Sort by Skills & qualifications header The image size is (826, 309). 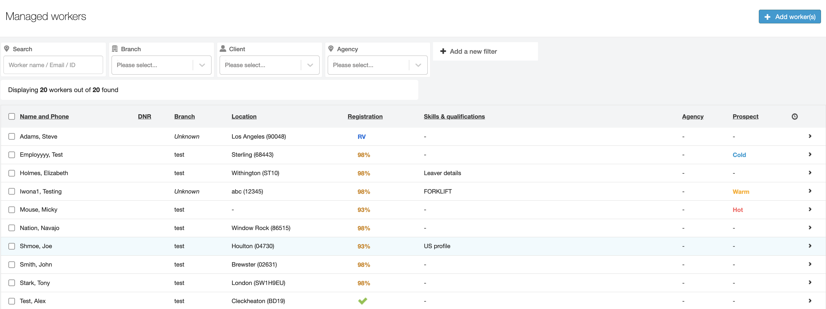point(454,116)
